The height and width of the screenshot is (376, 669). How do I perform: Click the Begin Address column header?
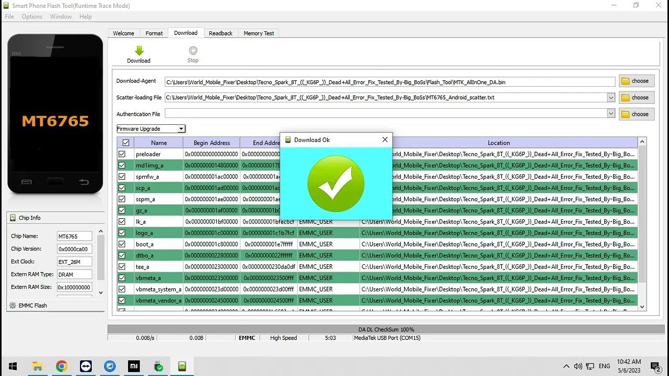pos(212,143)
